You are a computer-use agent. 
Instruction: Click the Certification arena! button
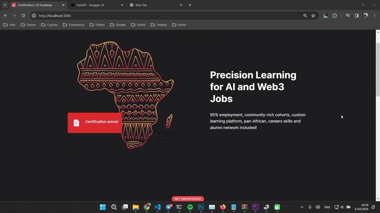click(x=95, y=123)
